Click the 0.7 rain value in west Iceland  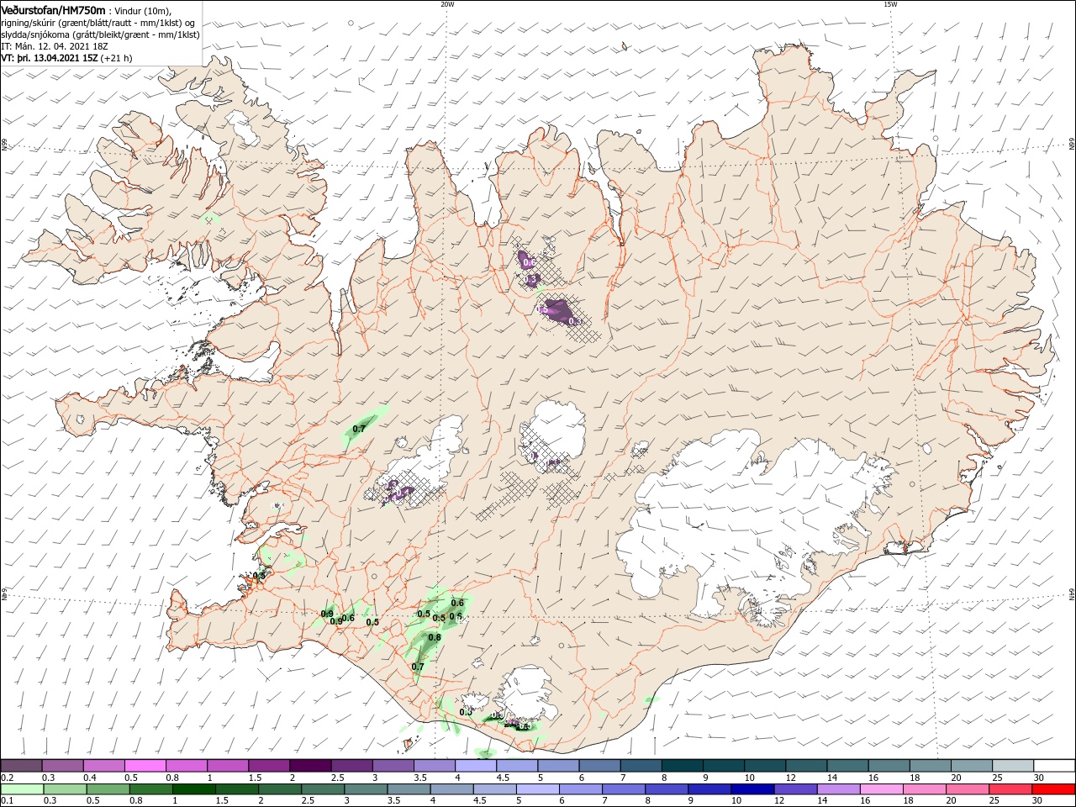point(359,429)
